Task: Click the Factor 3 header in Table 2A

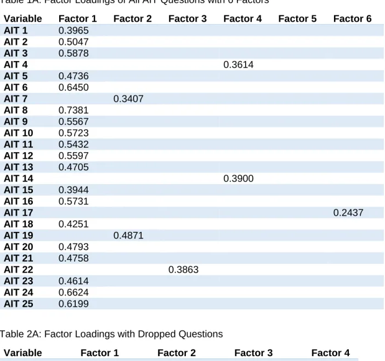Action: pyautogui.click(x=253, y=353)
